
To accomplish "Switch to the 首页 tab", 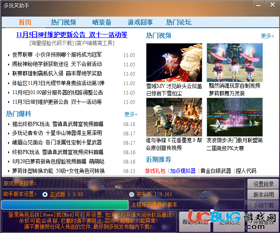I will 25,22.
